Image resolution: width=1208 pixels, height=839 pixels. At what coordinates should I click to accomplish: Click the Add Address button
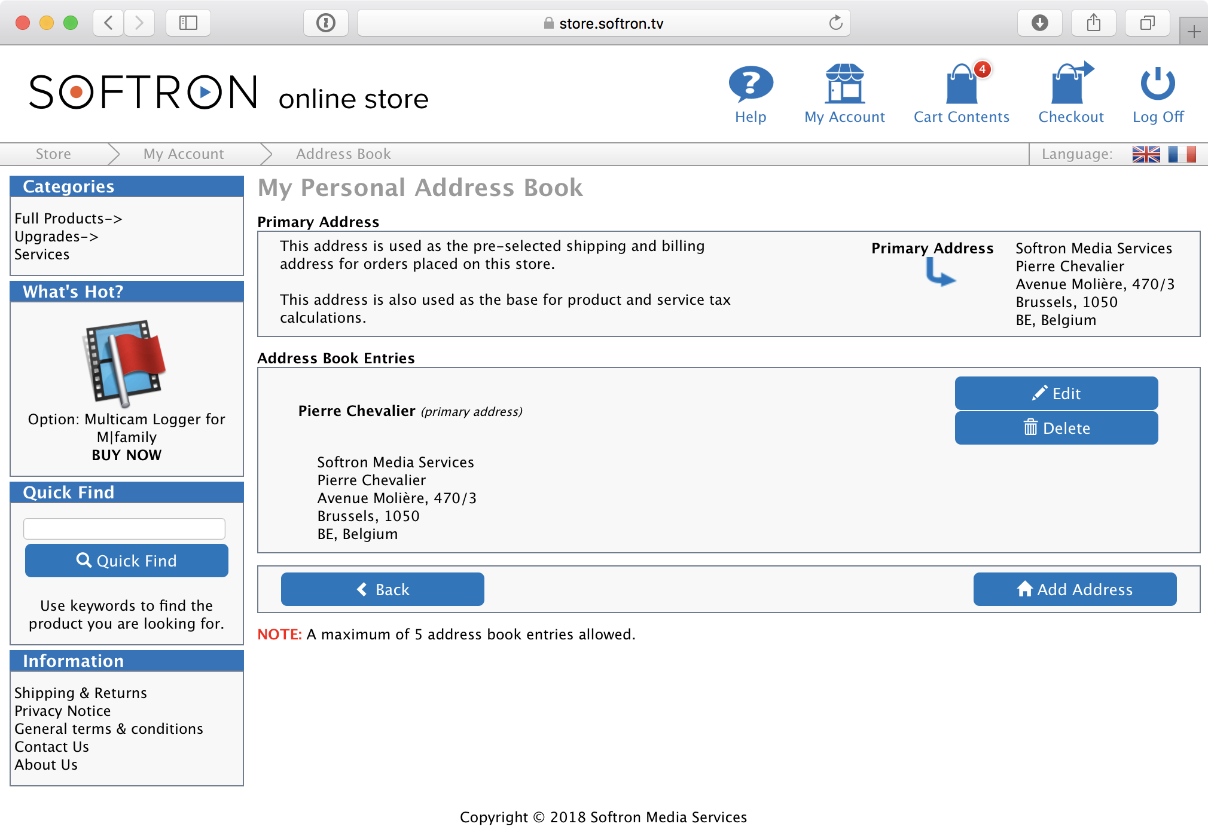tap(1075, 589)
